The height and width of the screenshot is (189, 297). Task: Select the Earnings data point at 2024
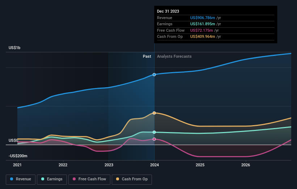coord(154,132)
